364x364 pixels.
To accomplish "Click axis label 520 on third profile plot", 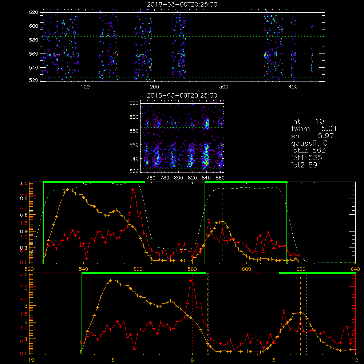I will [29, 269].
